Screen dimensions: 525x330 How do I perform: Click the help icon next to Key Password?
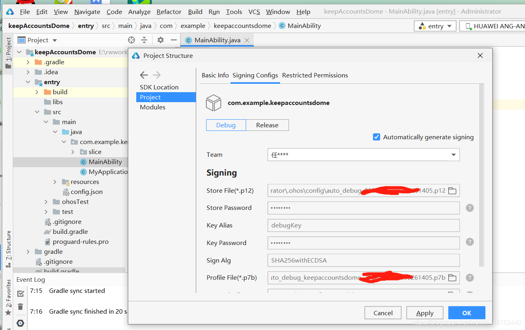pyautogui.click(x=470, y=242)
